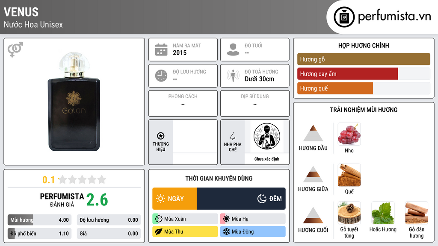Click the Mùa Thu leaf icon
438x246 pixels.
click(x=159, y=232)
